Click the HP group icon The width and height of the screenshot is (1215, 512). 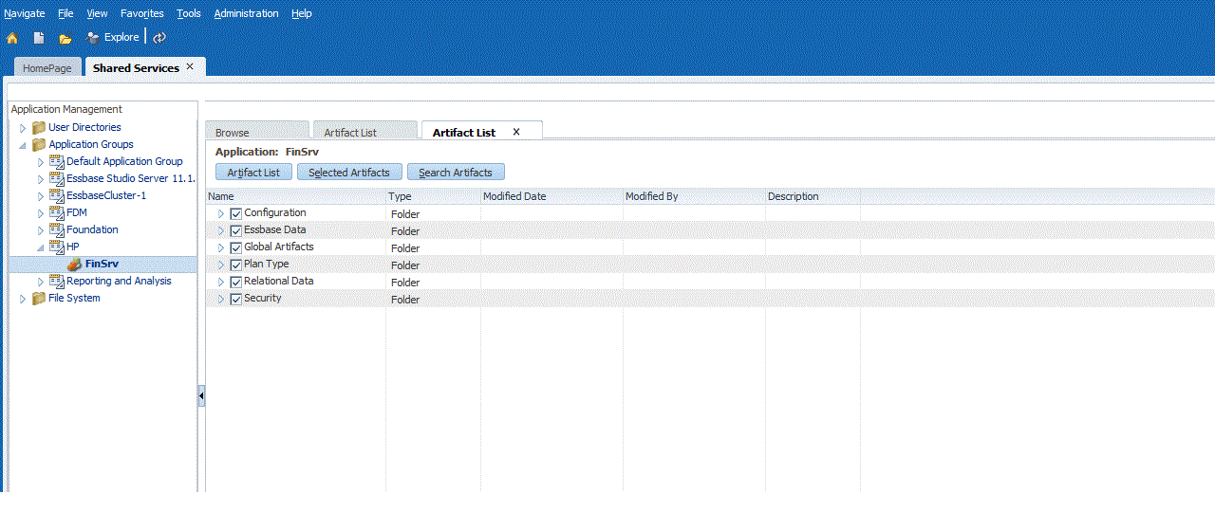coord(56,247)
